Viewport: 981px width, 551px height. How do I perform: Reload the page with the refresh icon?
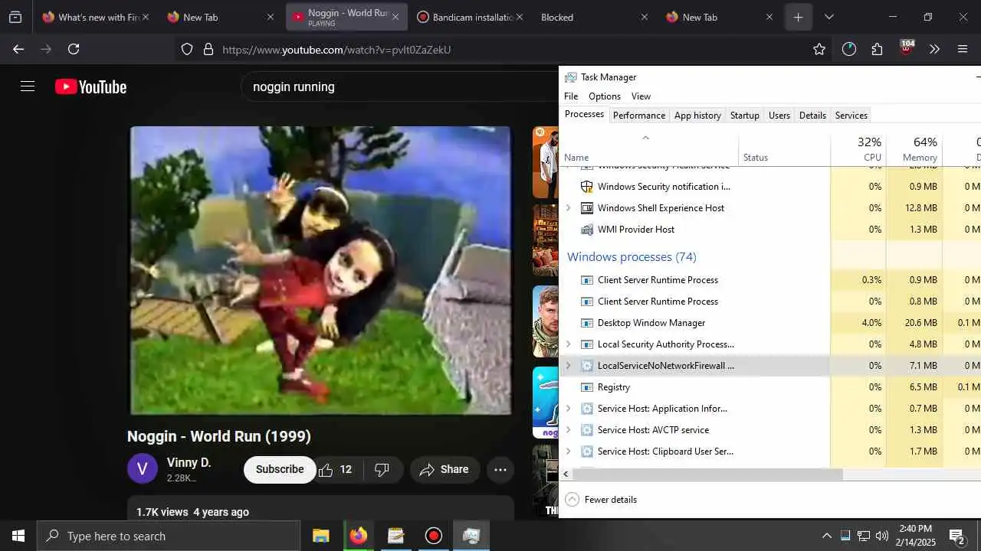(74, 49)
